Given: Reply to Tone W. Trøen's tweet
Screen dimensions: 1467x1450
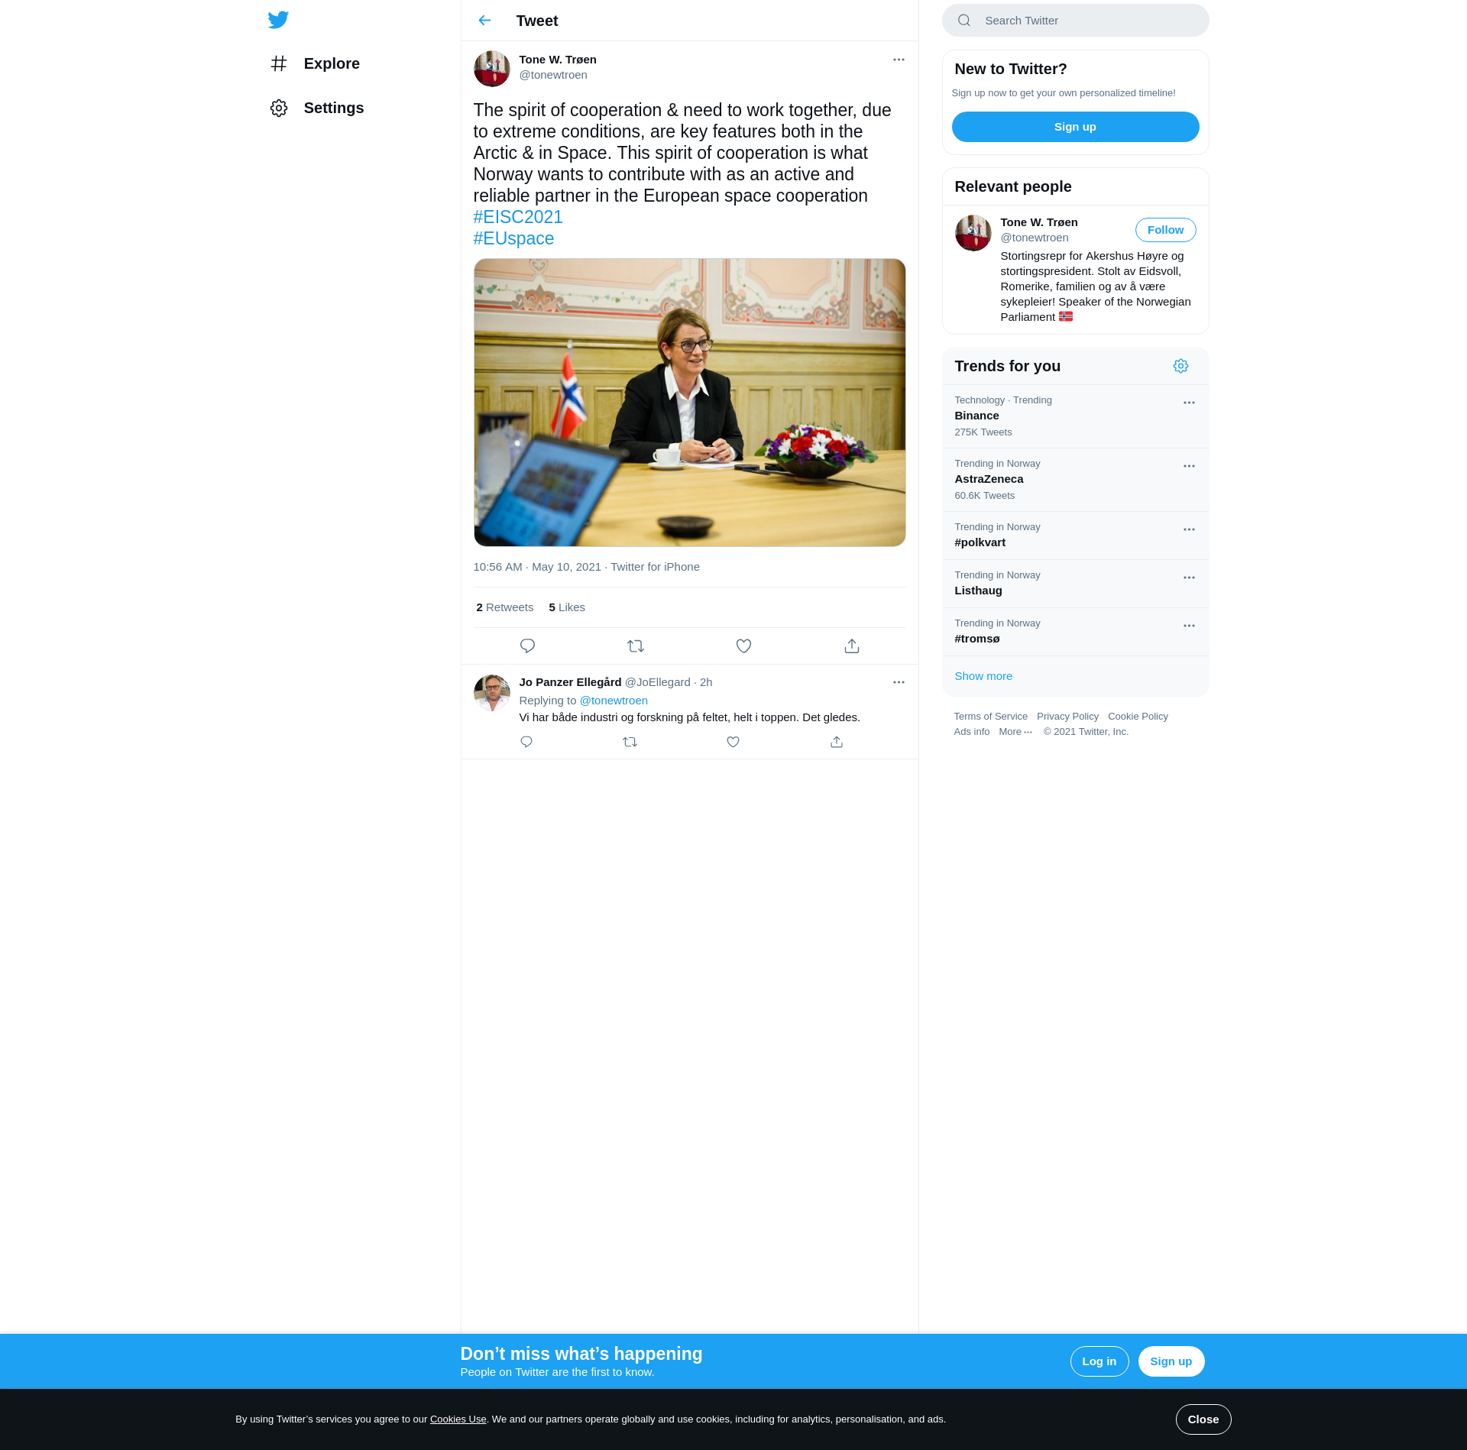Looking at the screenshot, I should point(527,646).
